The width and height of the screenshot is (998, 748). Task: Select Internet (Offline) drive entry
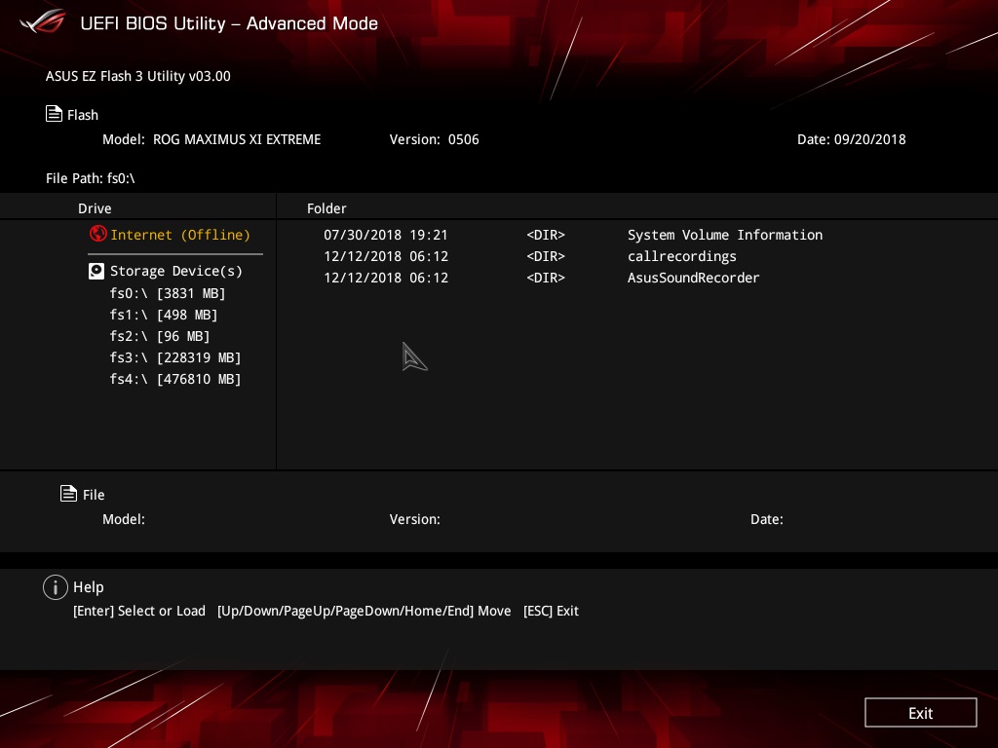[180, 235]
